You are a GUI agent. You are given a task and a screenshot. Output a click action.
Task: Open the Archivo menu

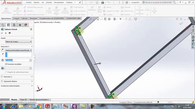29,2
